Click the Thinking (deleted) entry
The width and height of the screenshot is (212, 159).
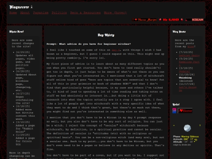[186, 79]
